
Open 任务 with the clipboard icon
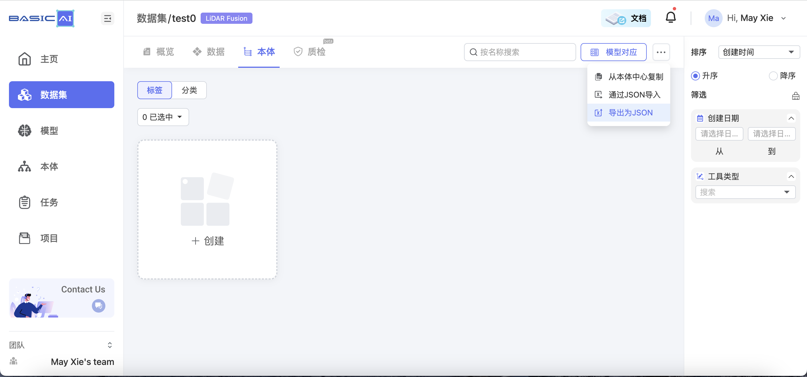click(24, 202)
